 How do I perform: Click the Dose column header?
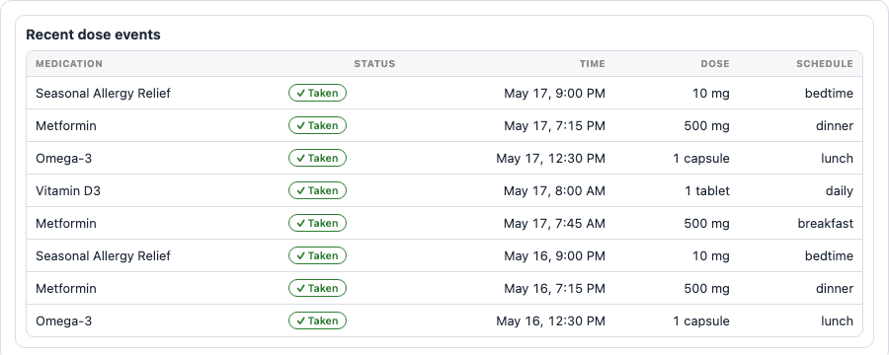click(x=715, y=64)
